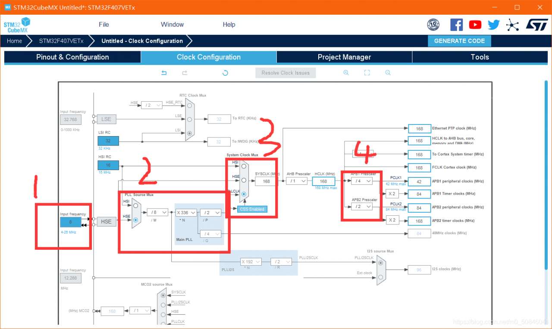The height and width of the screenshot is (329, 552).
Task: Click the 10-year anniversary badge icon
Action: pos(433,25)
